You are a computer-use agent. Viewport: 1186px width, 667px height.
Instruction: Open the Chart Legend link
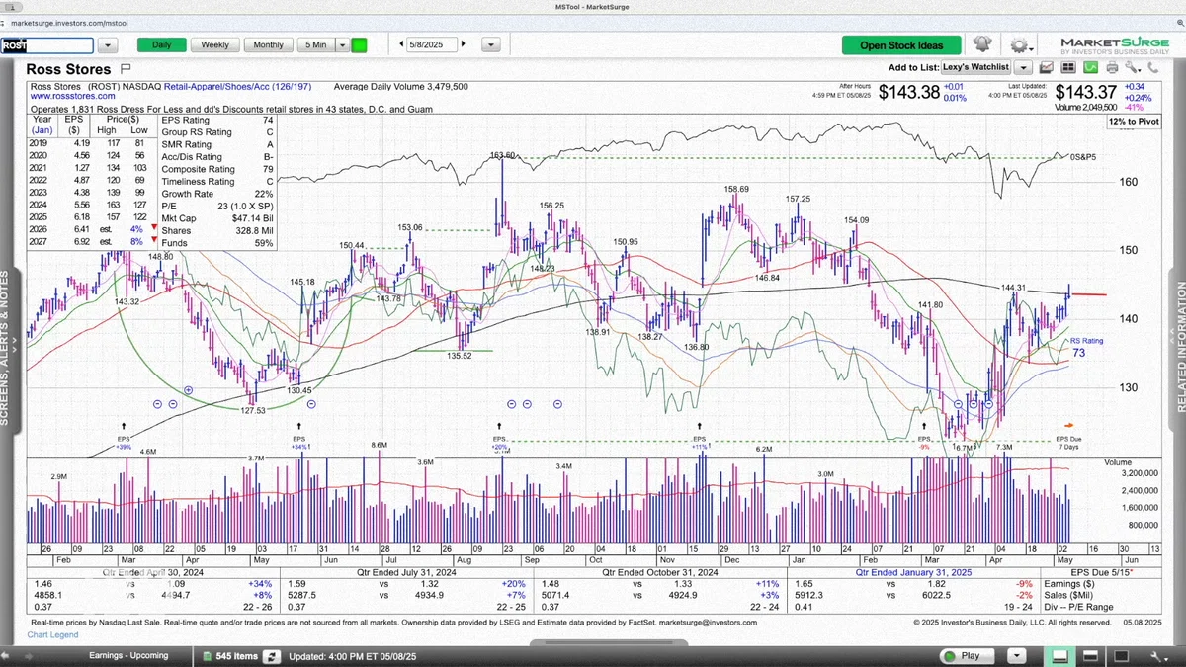[53, 634]
